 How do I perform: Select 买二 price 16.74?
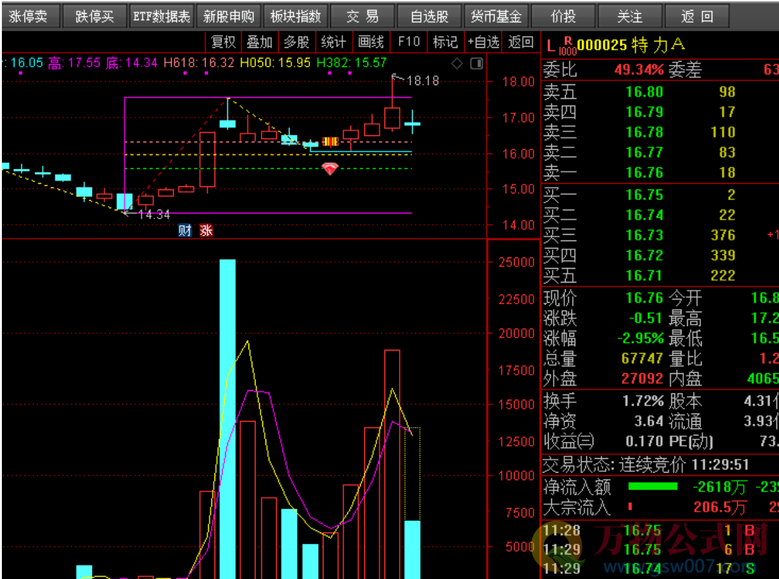[644, 215]
